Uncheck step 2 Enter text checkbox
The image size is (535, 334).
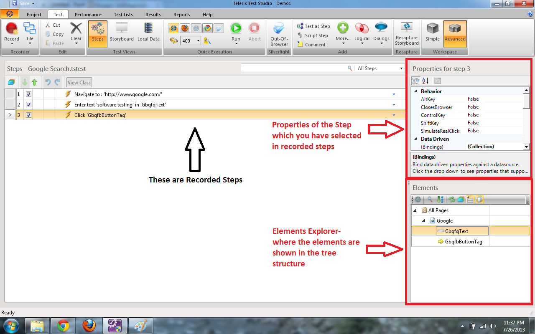point(29,104)
